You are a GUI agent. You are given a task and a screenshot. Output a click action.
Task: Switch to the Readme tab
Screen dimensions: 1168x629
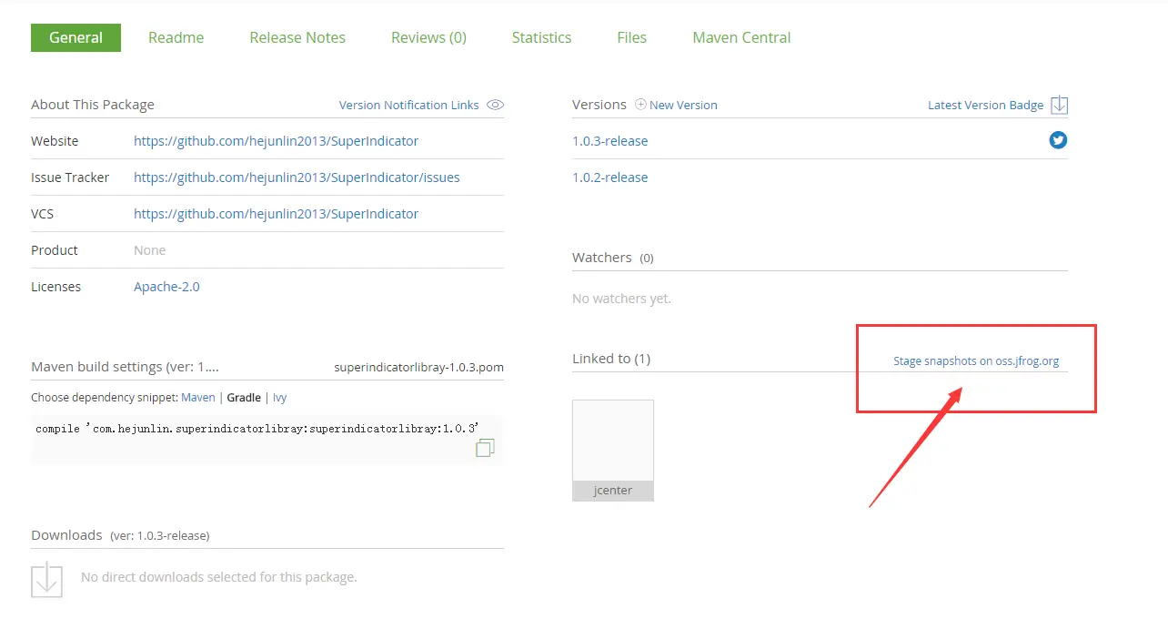tap(176, 37)
